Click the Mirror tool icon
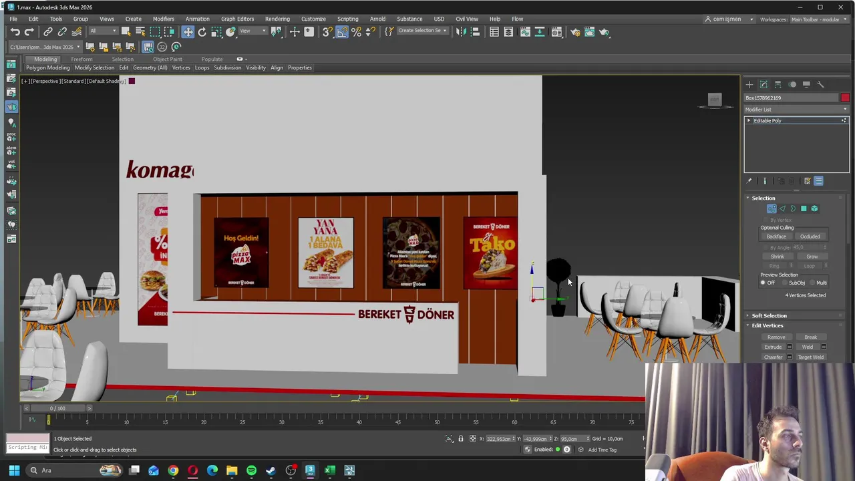 tap(461, 32)
